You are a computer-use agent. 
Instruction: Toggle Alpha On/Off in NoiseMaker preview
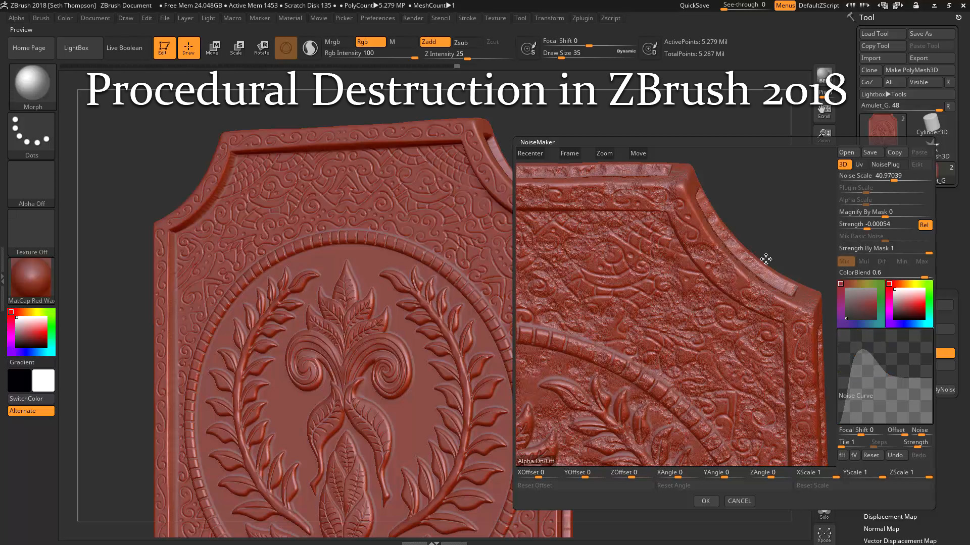pos(536,461)
